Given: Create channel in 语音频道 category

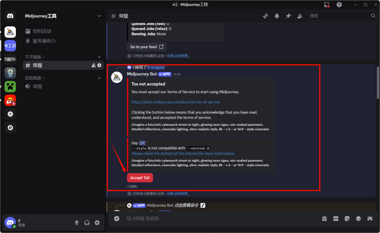Looking at the screenshot, I should pos(99,78).
